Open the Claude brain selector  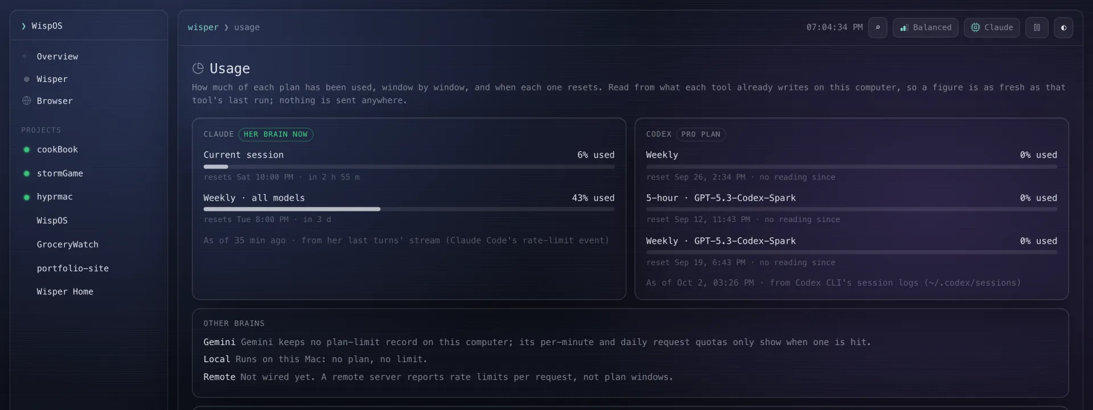click(x=992, y=27)
